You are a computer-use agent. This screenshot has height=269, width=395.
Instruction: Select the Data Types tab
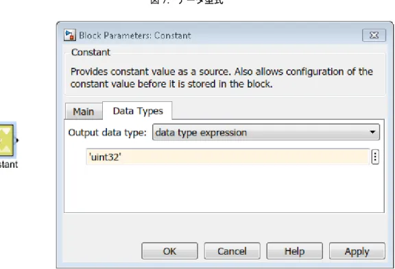(138, 111)
